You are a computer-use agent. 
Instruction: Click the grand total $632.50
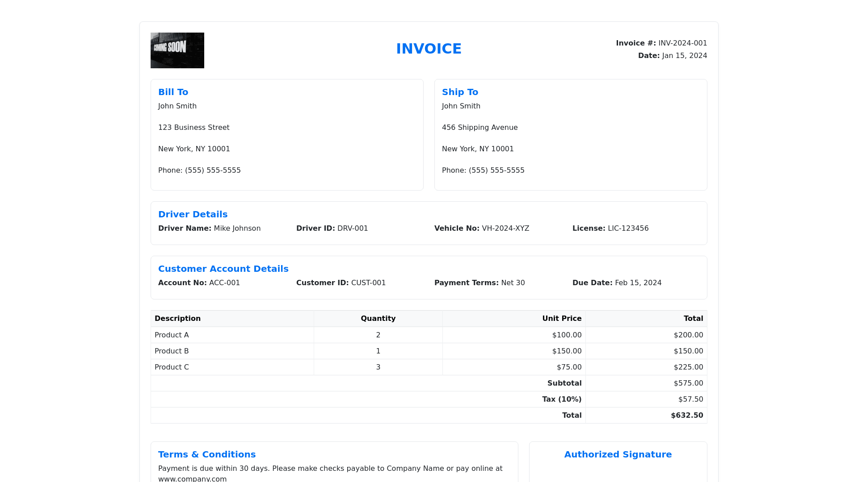(686, 416)
